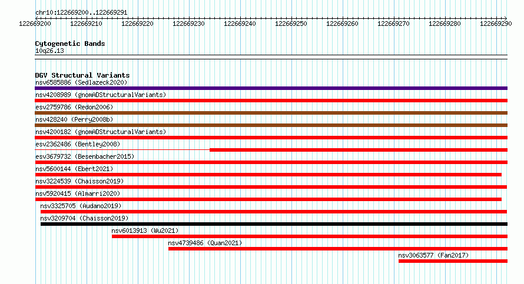Screen dimensions: 524x284
Task: Select the brown bar under esv2759786
Action: 271,113
